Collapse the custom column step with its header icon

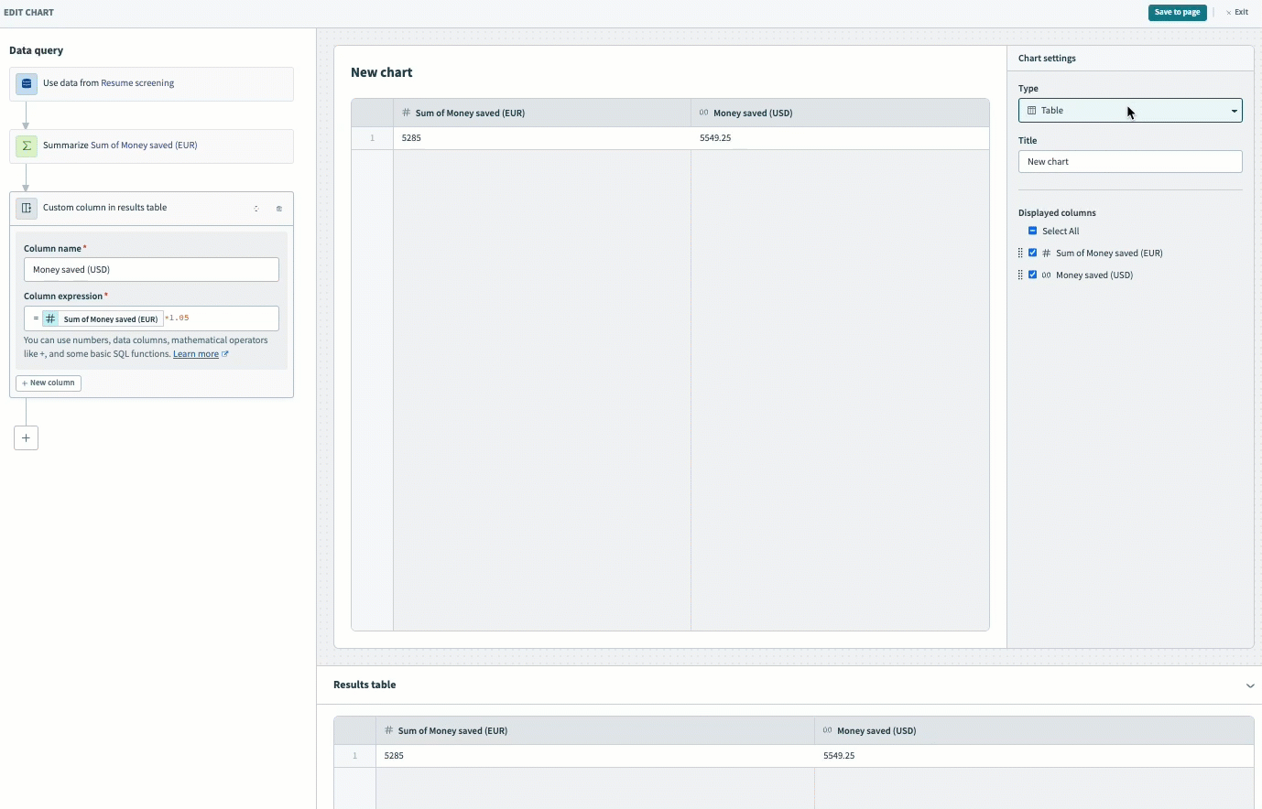[x=256, y=209]
